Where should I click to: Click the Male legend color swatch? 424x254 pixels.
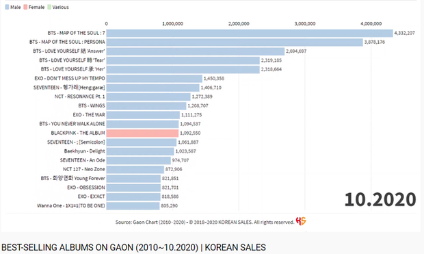tap(7, 7)
